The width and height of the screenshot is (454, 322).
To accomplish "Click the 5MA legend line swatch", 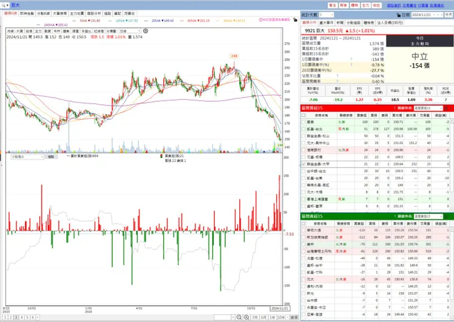I will (74, 21).
